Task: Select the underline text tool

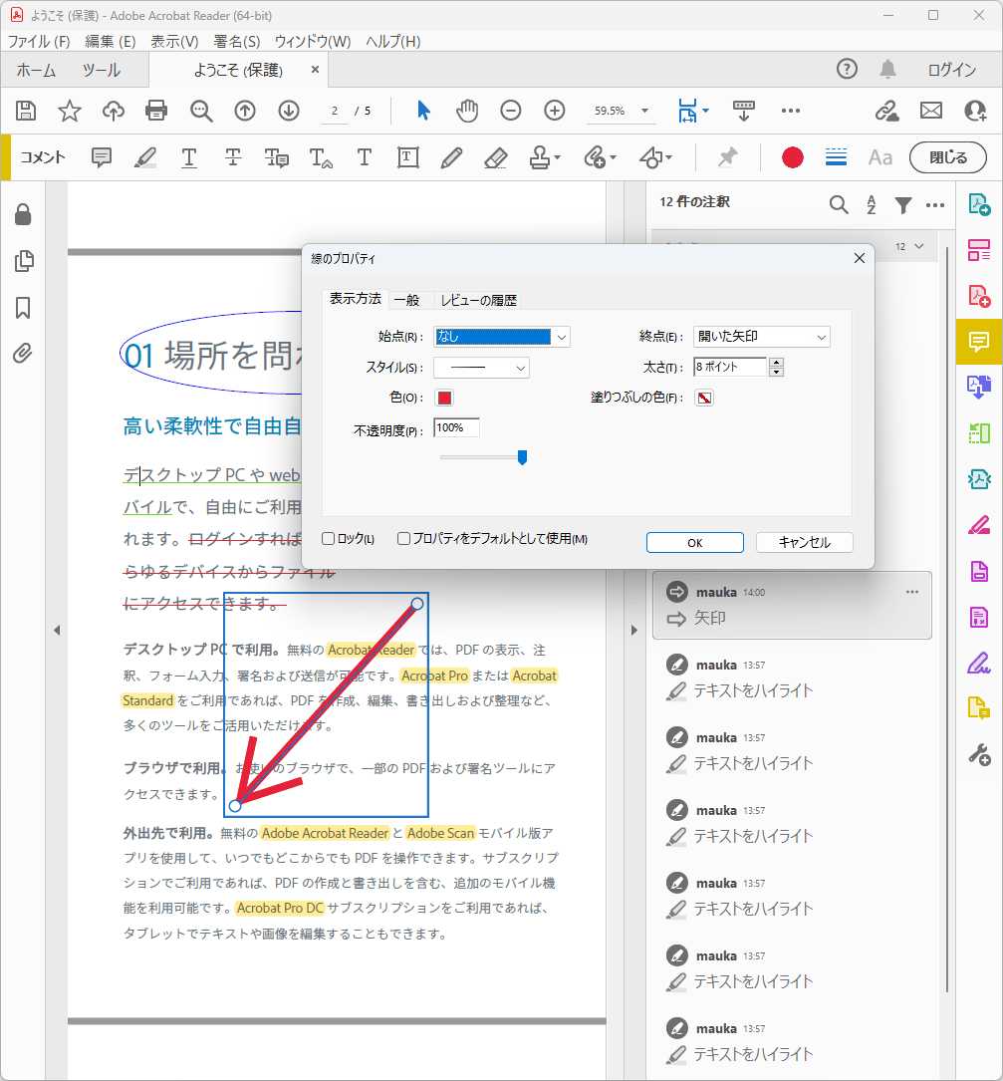Action: (x=189, y=157)
